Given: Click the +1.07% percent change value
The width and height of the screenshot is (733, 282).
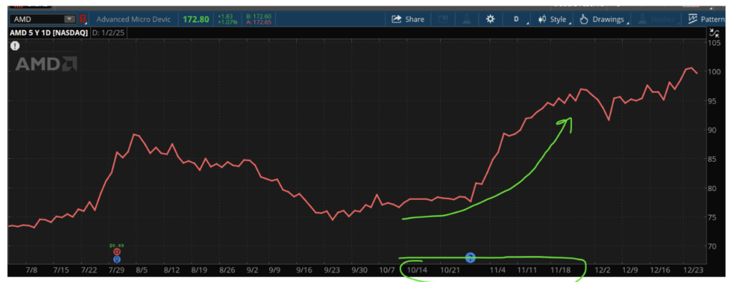Looking at the screenshot, I should 227,22.
